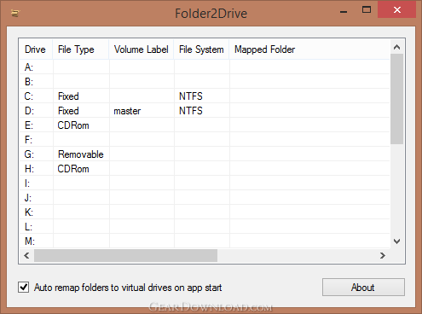422x314 pixels.
Task: Select the I: drive row
Action: (x=205, y=183)
